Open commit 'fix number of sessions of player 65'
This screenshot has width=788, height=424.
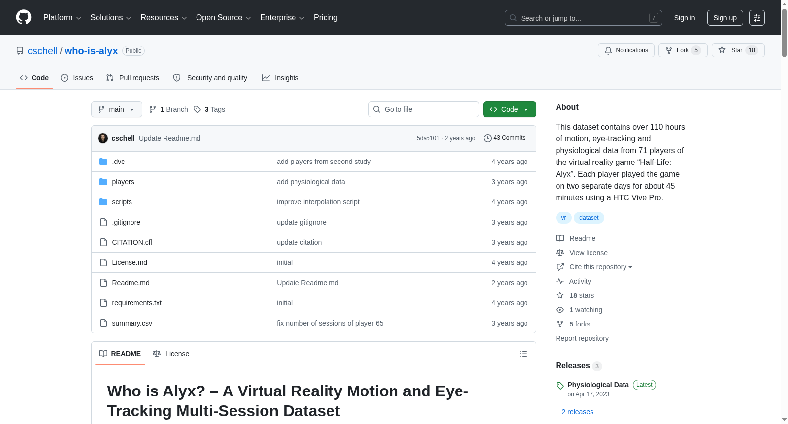[x=330, y=323]
